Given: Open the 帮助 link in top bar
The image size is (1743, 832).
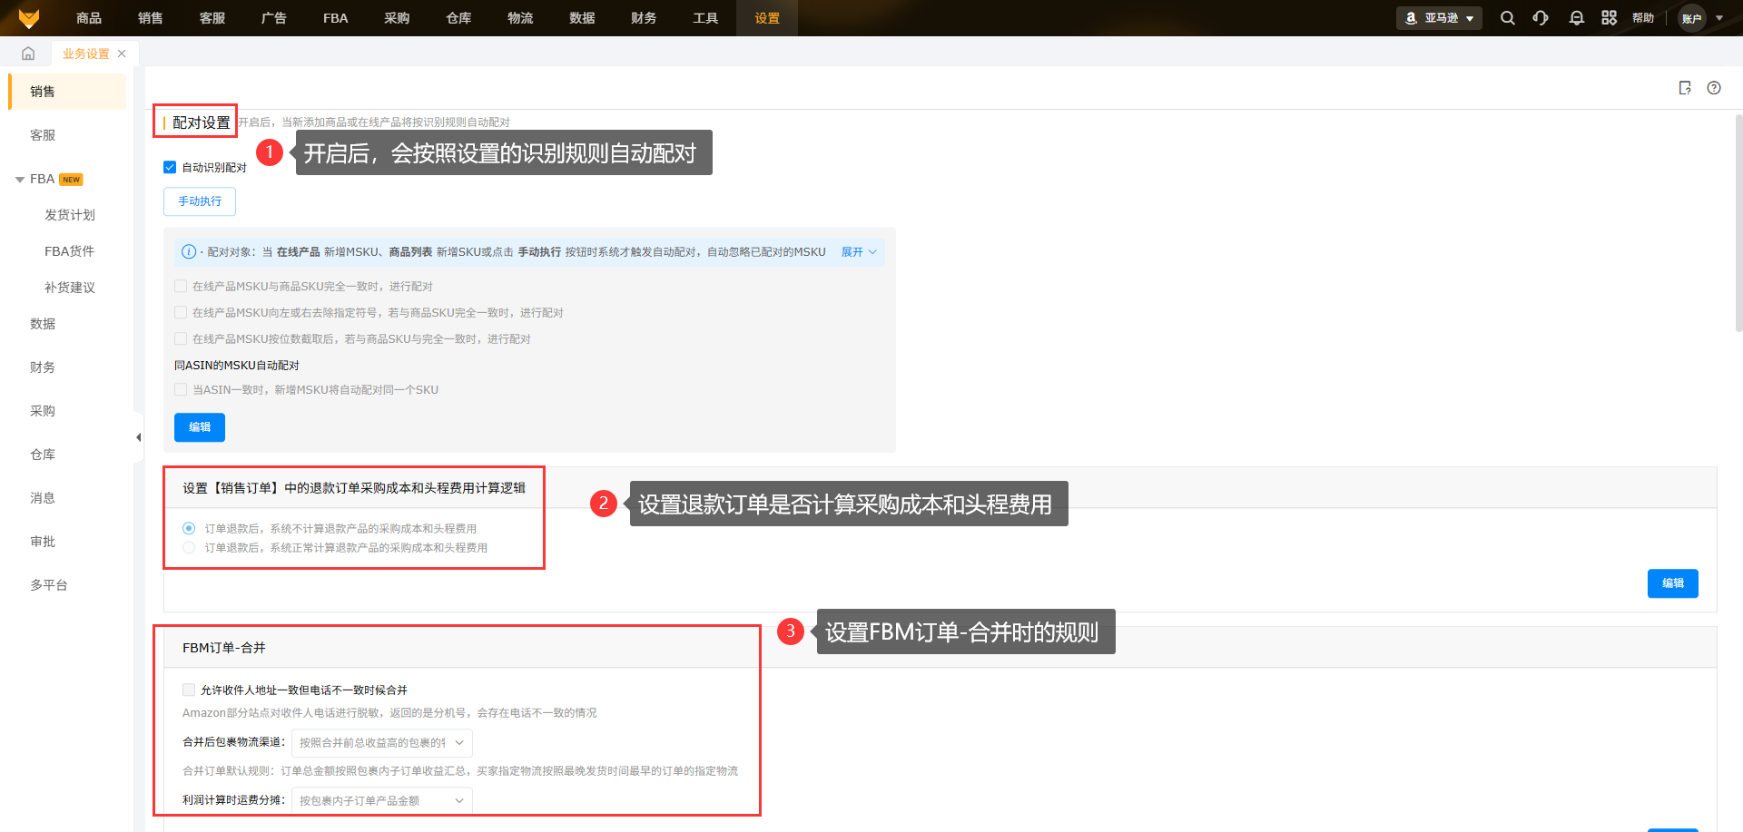Looking at the screenshot, I should 1643,18.
